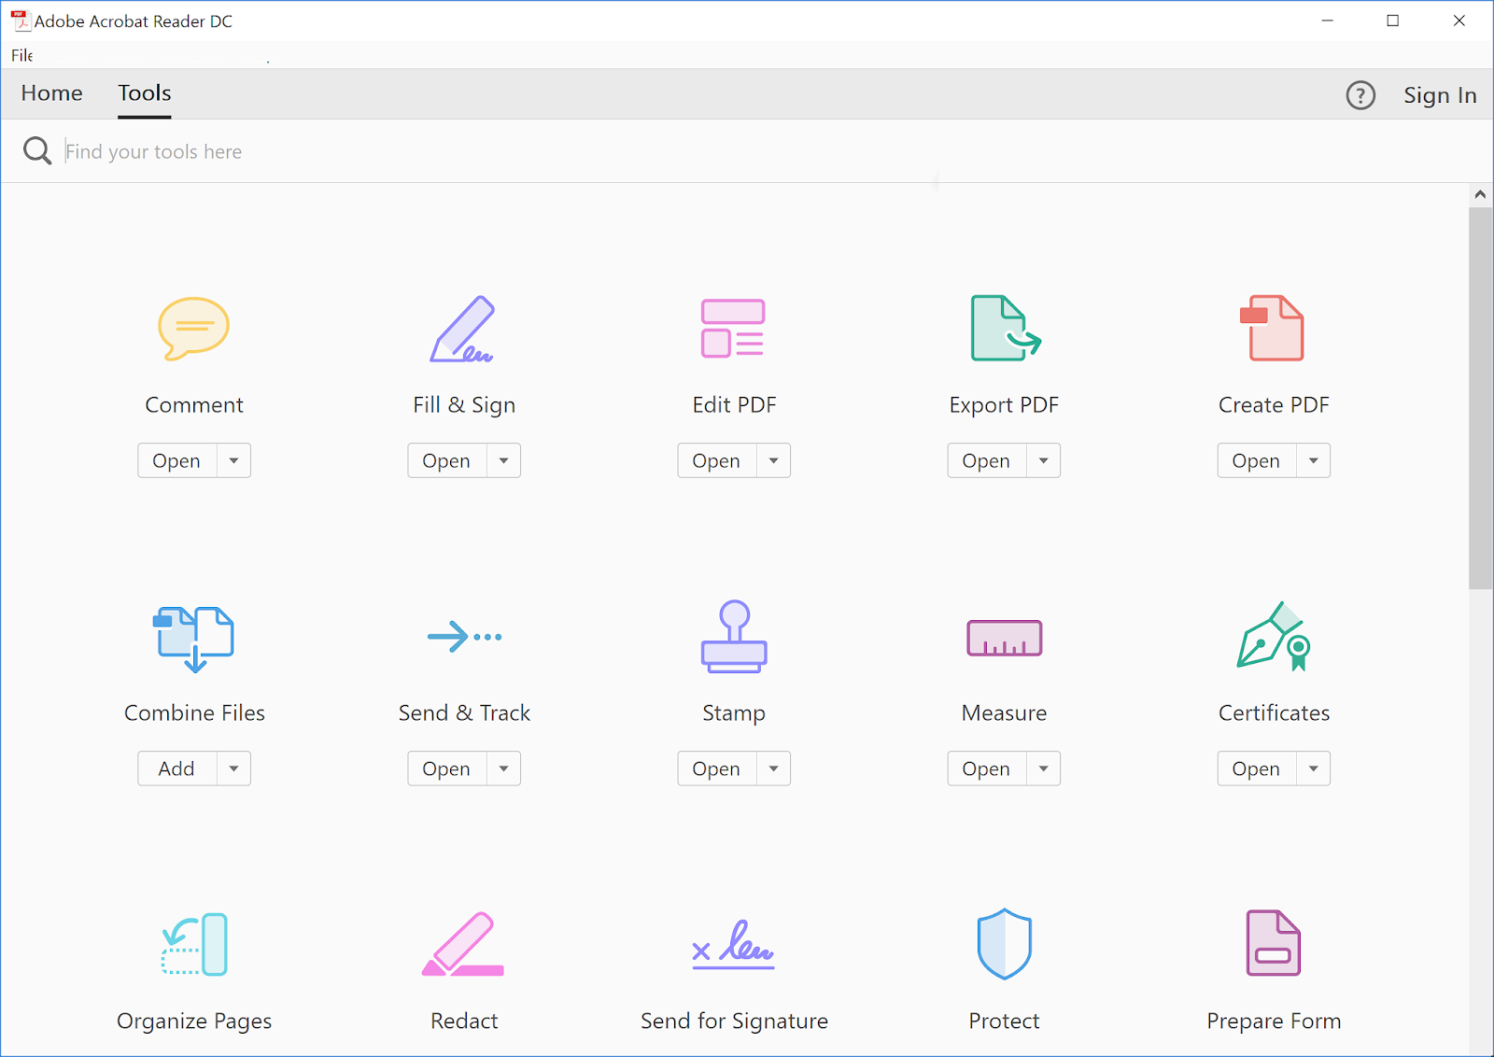Select the Tools tab
This screenshot has width=1494, height=1057.
point(145,93)
